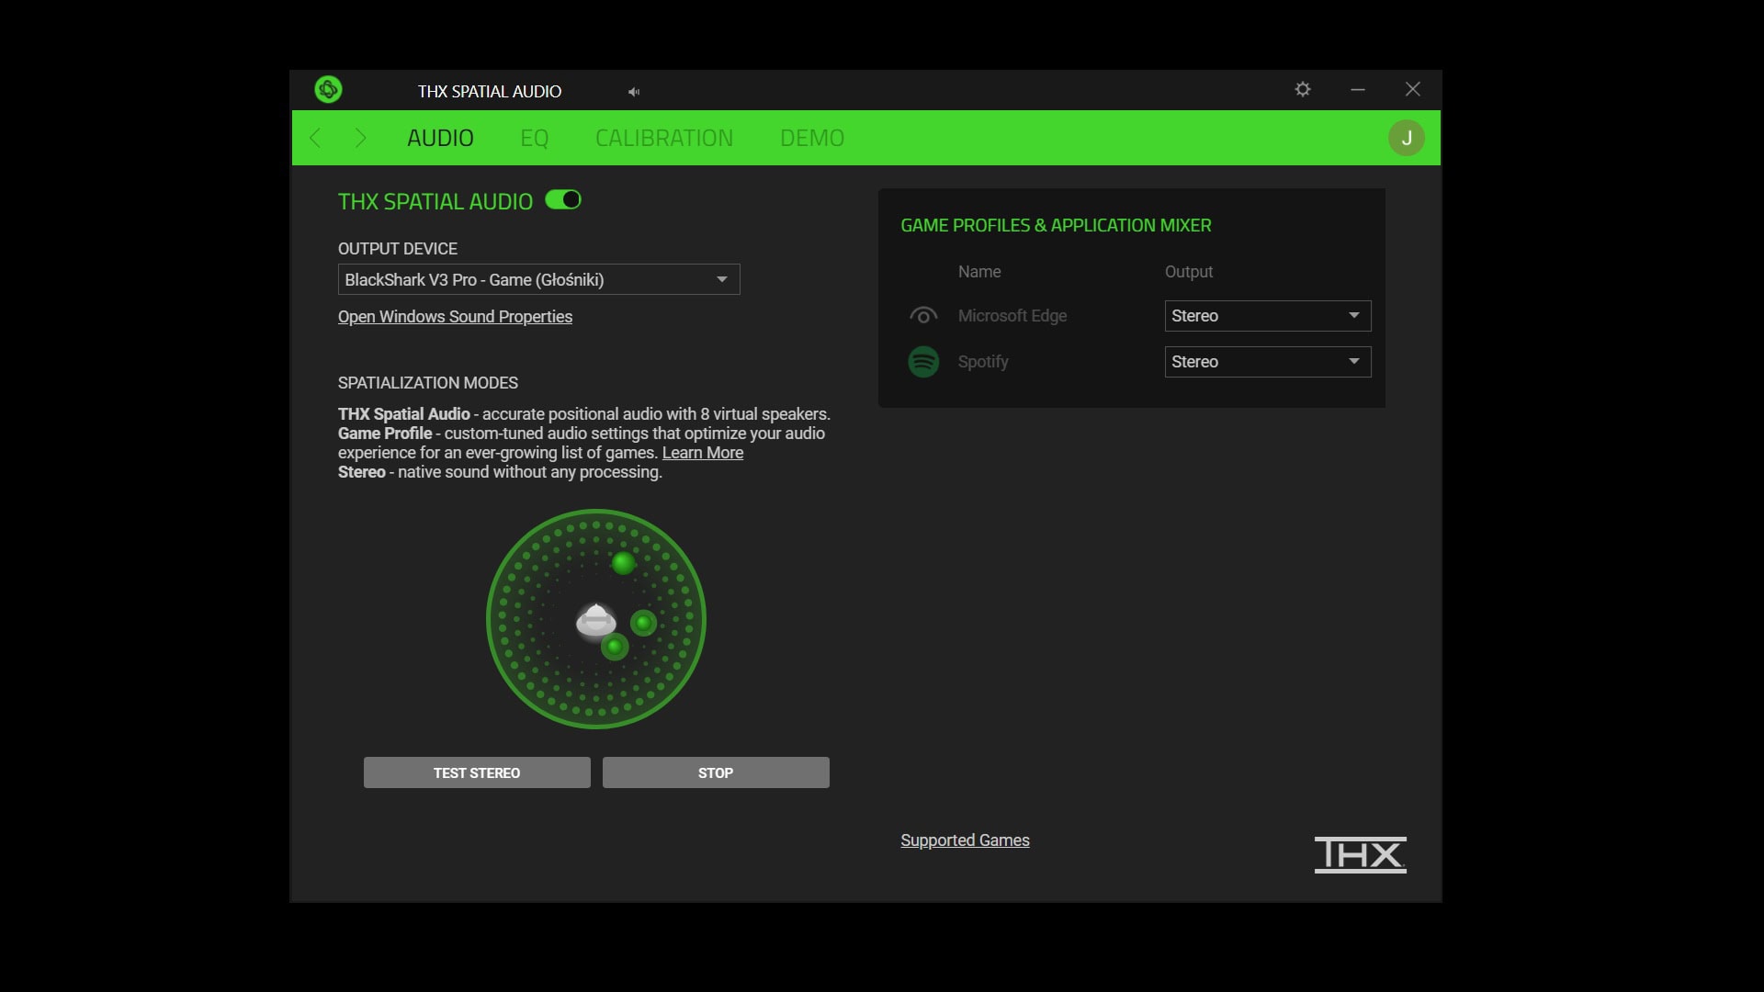Viewport: 1764px width, 992px height.
Task: Click the Spotify app icon
Action: point(923,362)
